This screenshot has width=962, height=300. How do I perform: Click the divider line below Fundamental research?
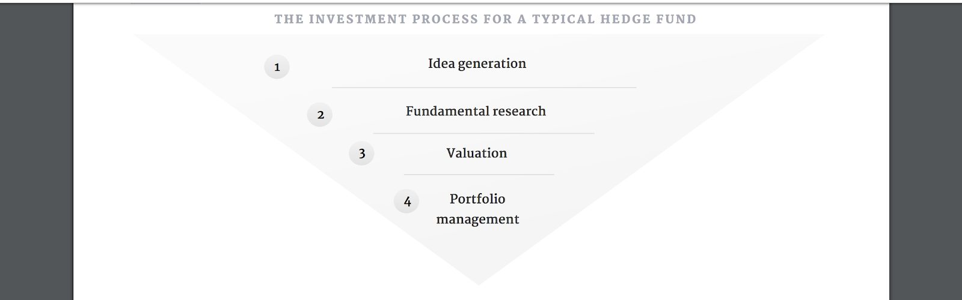(483, 133)
